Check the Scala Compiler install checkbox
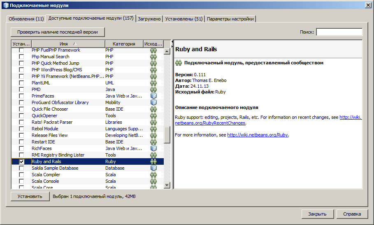 click(x=21, y=175)
